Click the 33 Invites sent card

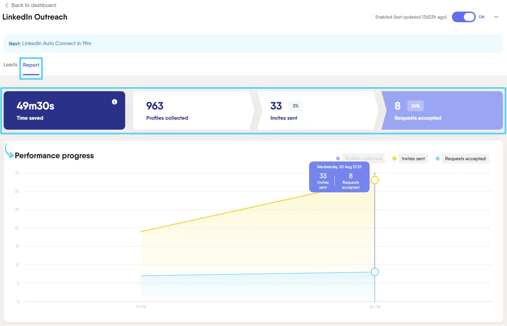[317, 110]
